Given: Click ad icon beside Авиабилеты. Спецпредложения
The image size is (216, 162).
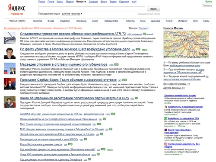Looking at the screenshot, I should click(166, 107).
